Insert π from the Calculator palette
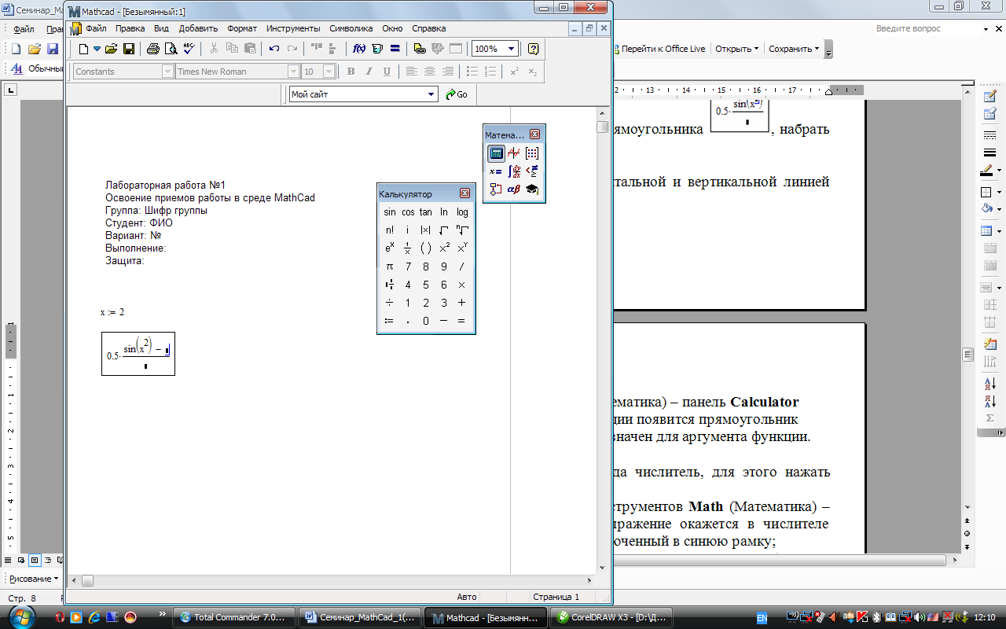The image size is (1006, 629). (x=390, y=267)
